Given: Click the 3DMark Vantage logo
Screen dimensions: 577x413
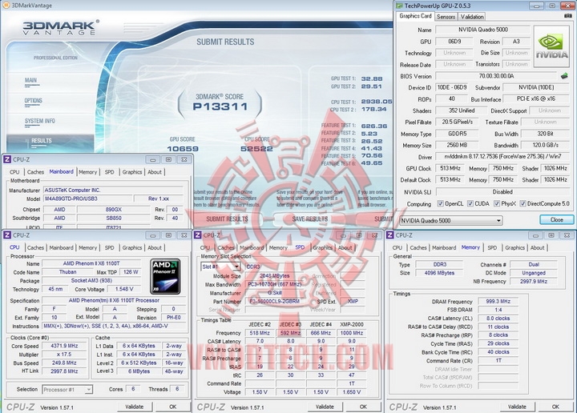Looking at the screenshot, I should pos(61,27).
